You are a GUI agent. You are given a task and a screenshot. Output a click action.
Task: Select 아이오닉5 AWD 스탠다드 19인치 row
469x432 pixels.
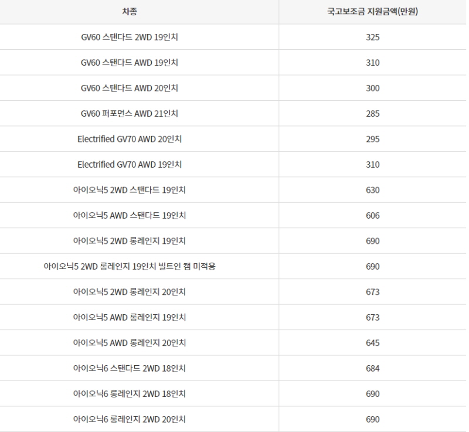[233, 215]
